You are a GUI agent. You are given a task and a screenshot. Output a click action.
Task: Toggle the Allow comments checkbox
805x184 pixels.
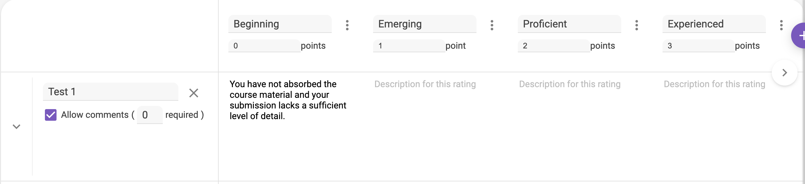51,115
